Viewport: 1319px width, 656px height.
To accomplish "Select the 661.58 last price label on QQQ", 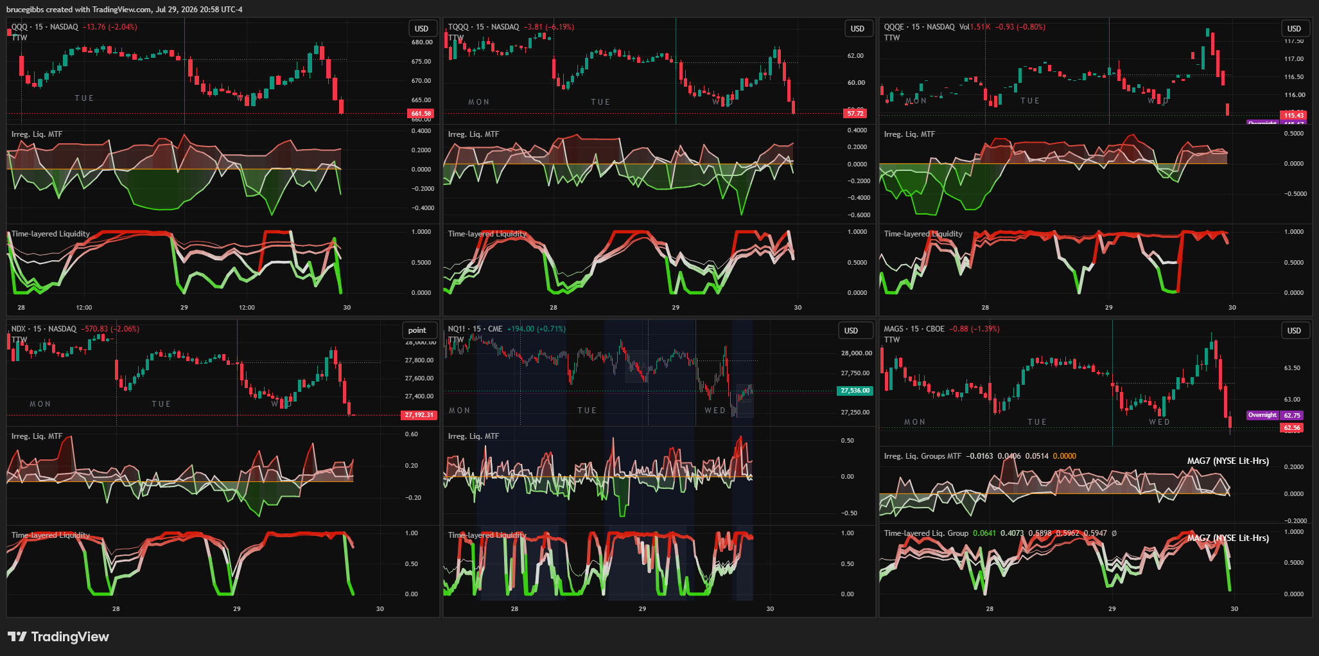I will point(421,114).
